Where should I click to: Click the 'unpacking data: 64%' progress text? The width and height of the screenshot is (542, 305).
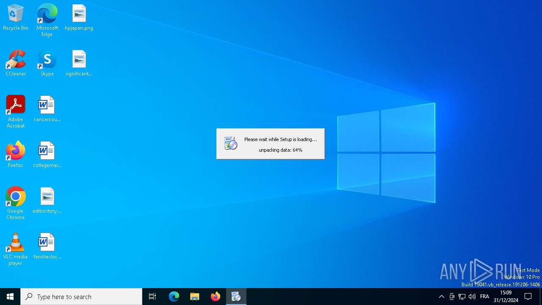point(280,150)
